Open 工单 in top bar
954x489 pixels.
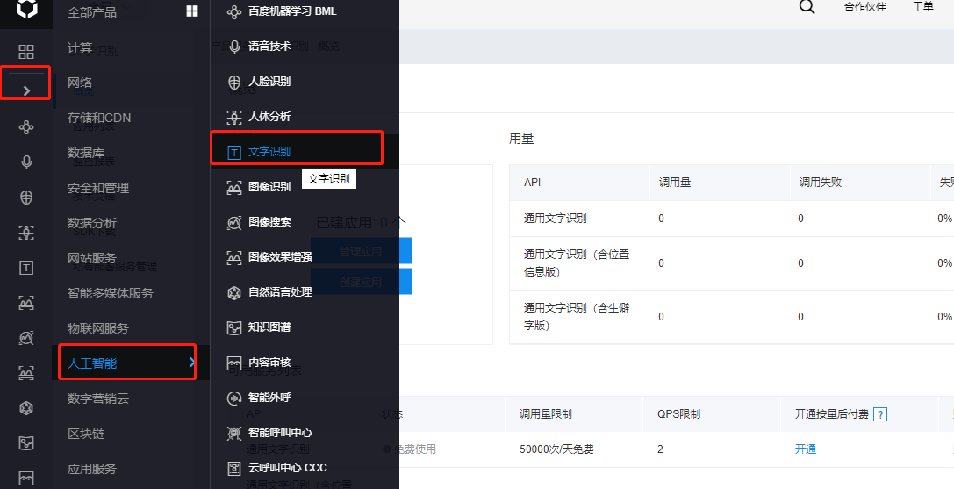(x=923, y=7)
